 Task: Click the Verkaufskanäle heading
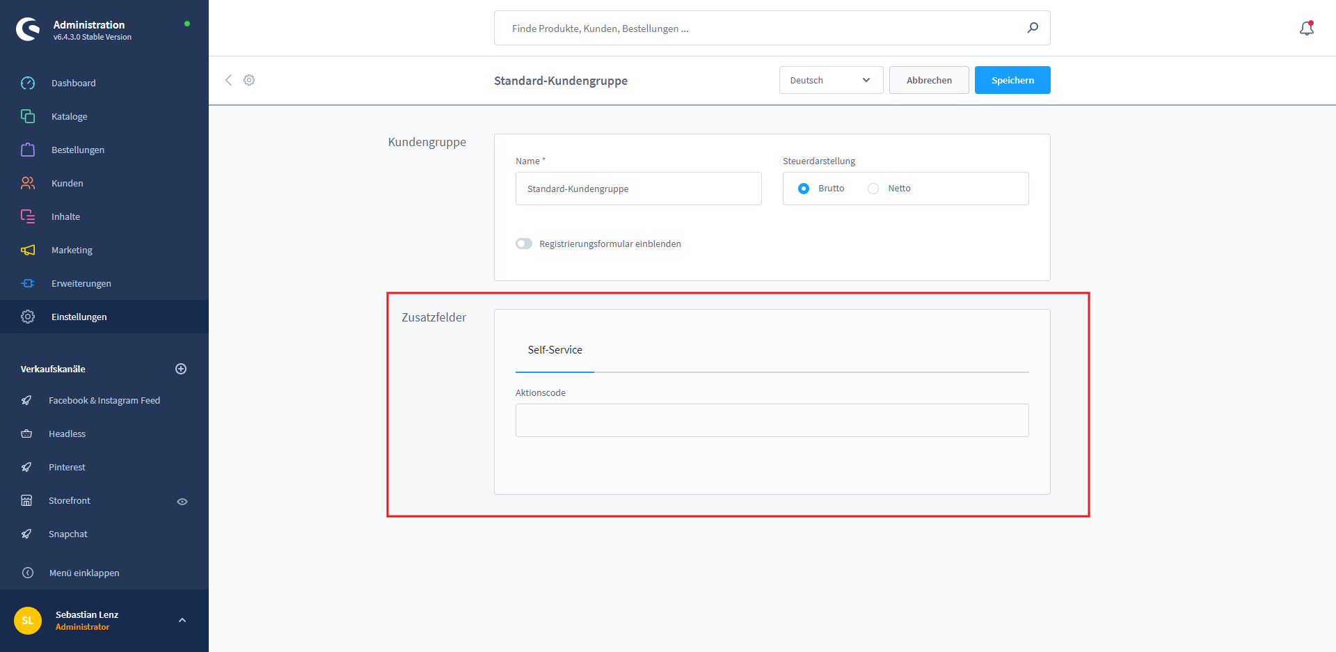pos(53,369)
